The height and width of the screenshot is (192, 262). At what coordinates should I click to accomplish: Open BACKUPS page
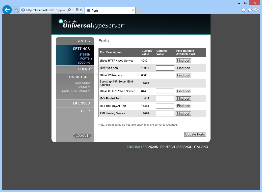tap(84, 87)
